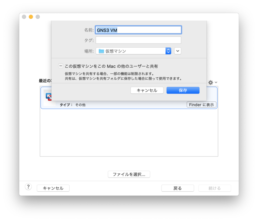Screen dimensions: 258x221
Task: Click the bottom-left キャンセル button in wizard
Action: pos(53,188)
